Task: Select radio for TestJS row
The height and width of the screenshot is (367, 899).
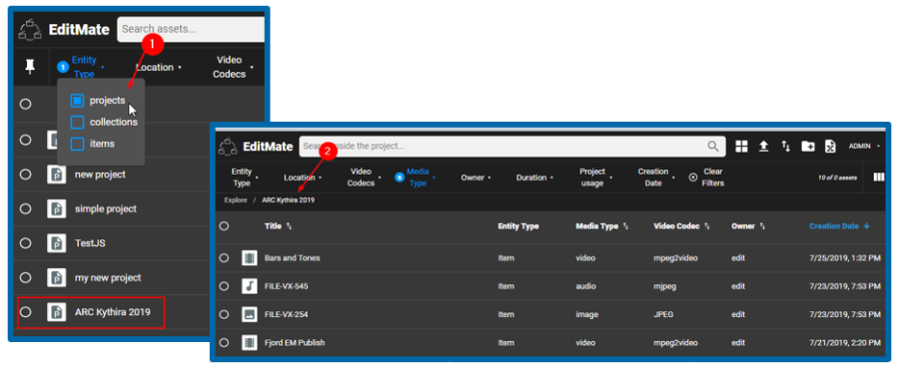Action: tap(25, 243)
